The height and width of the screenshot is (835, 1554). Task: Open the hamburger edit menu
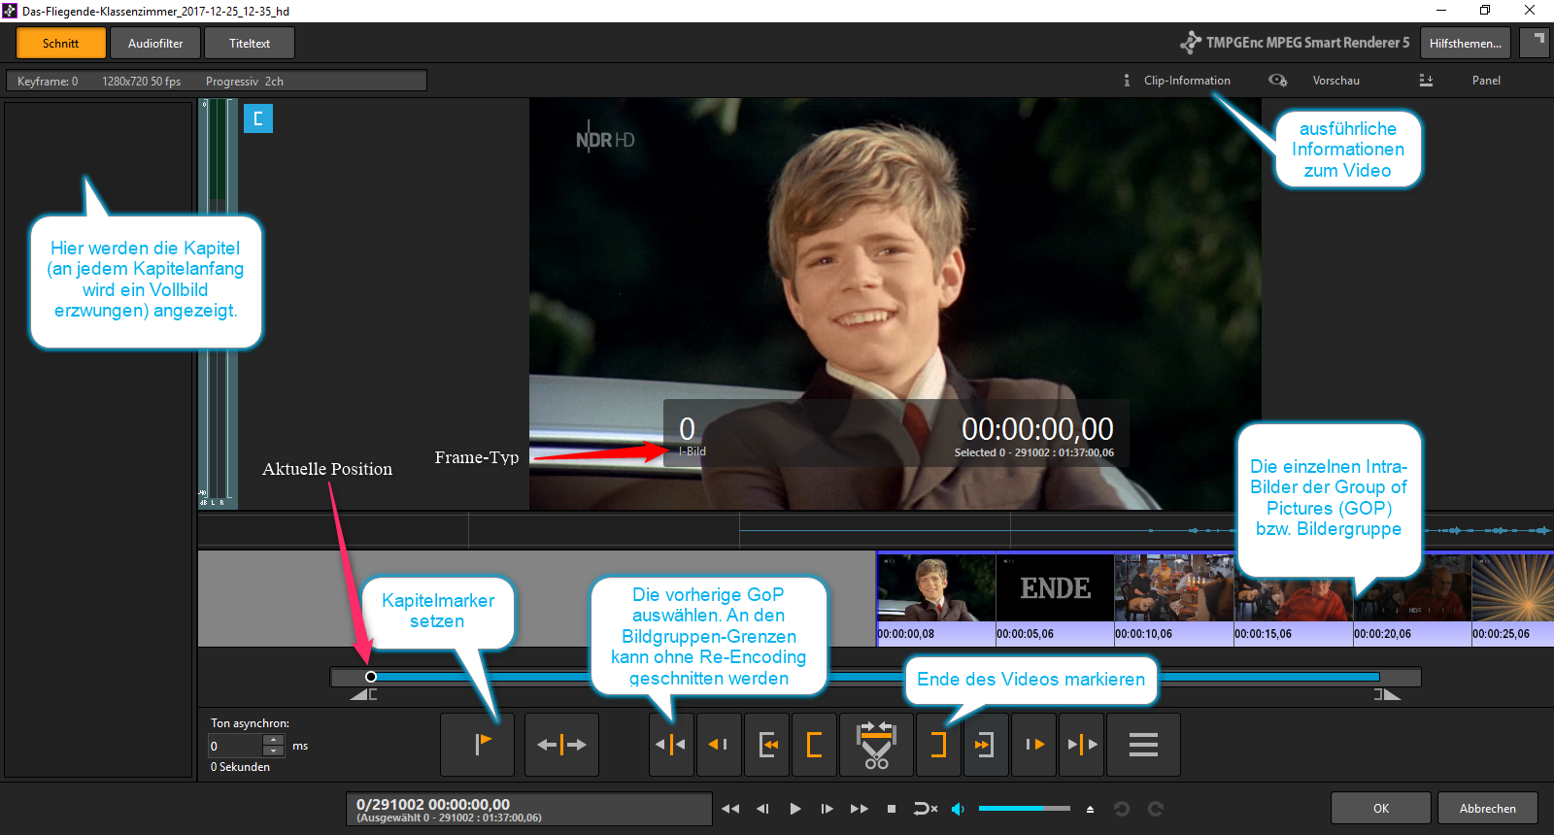1143,745
